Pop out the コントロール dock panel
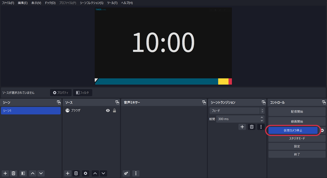This screenshot has height=178, width=327. point(324,102)
